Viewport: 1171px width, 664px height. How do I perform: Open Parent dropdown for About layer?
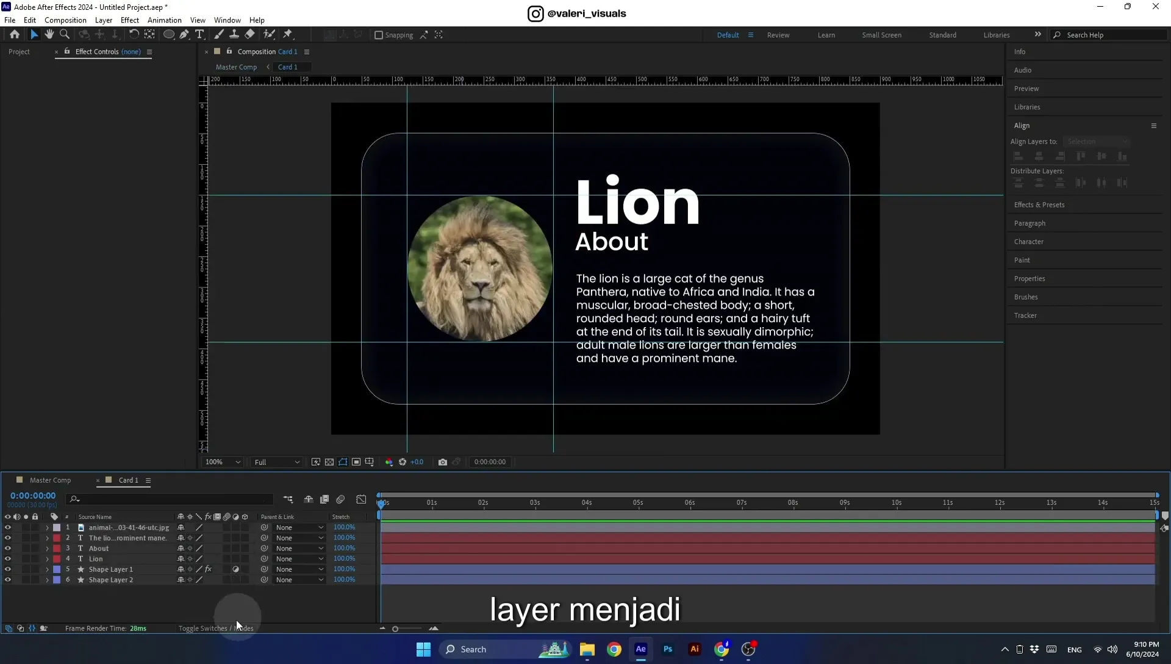coord(299,548)
